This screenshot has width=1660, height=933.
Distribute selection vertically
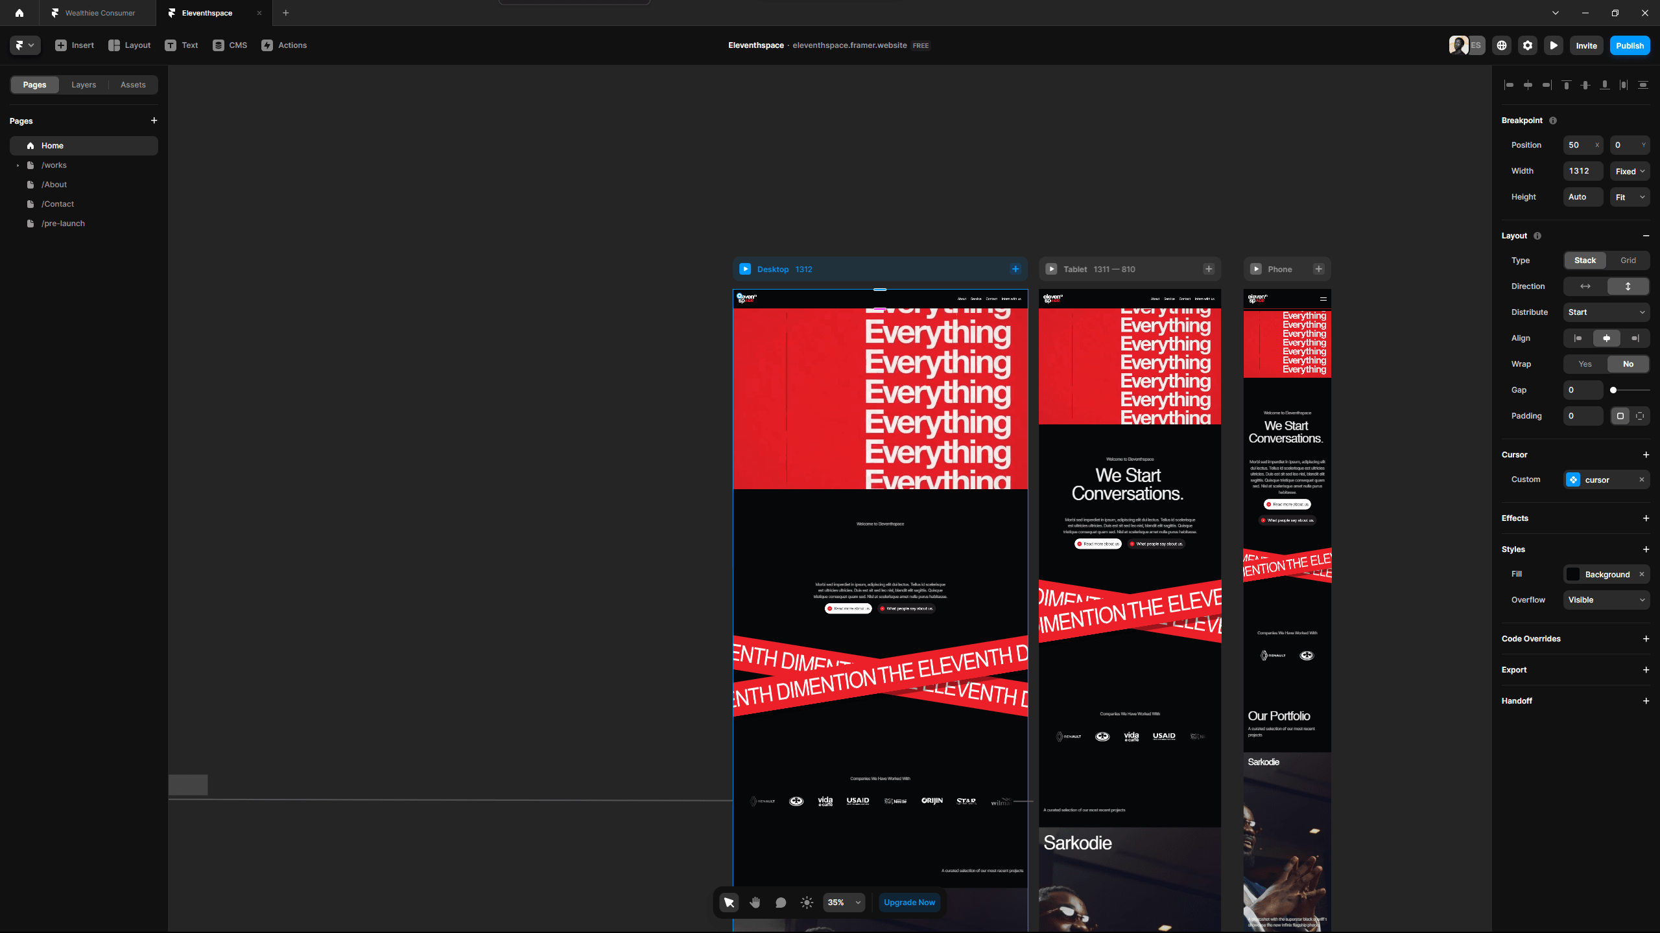pos(1643,85)
